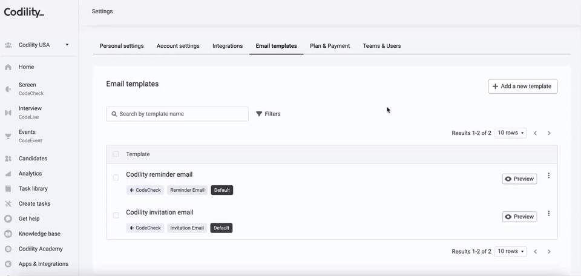Open Interview CodeLive section
The height and width of the screenshot is (276, 581).
tap(30, 113)
